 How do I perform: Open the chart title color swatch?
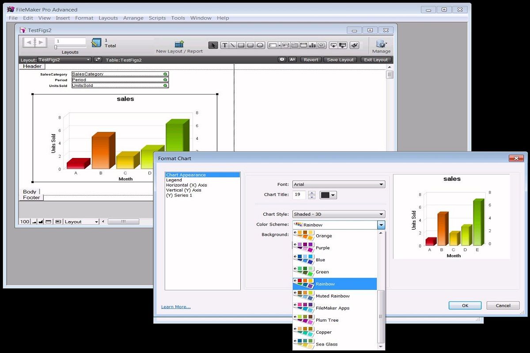click(326, 195)
